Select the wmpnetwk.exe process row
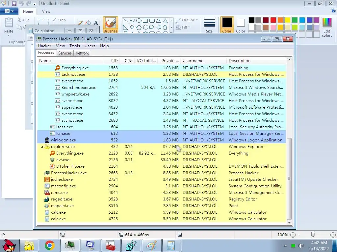Viewport: 337px width, 252px height. click(x=162, y=94)
